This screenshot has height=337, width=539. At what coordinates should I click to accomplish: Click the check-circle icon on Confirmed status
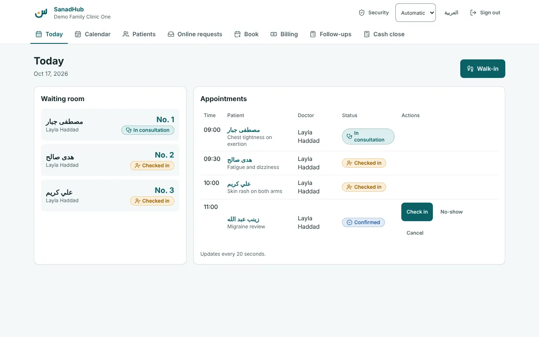(350, 222)
